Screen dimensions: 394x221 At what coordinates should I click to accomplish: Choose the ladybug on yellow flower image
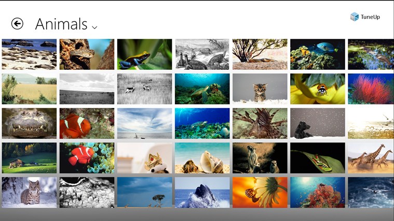click(x=317, y=89)
